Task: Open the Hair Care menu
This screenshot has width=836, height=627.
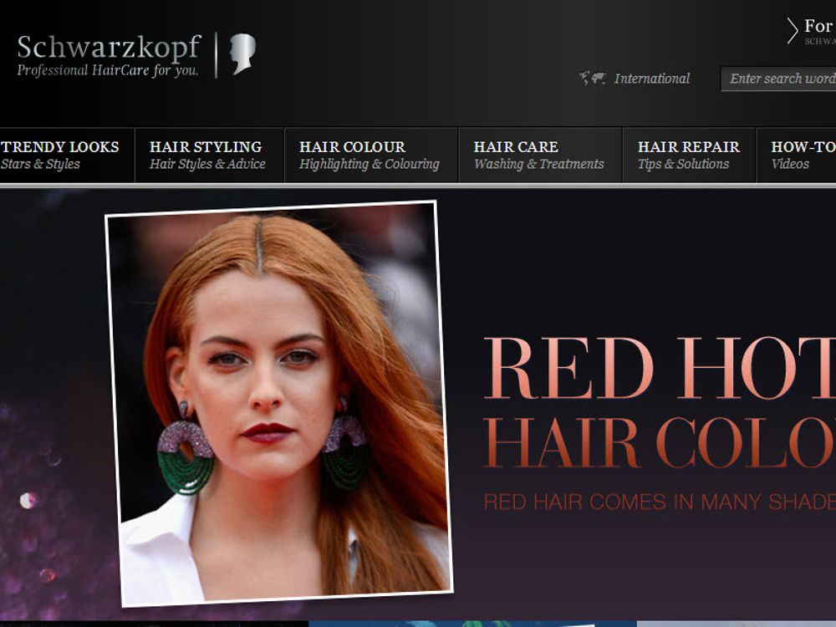Action: pos(540,155)
